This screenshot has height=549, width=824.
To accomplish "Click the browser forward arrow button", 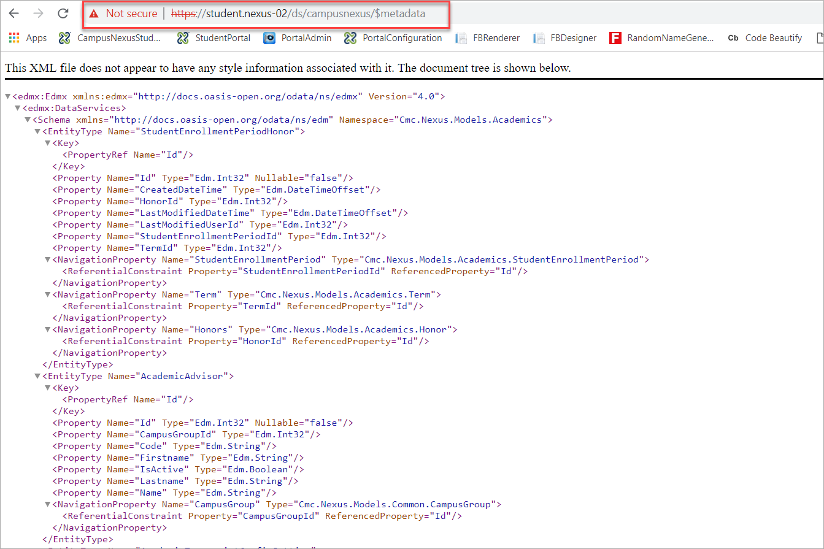I will tap(38, 13).
